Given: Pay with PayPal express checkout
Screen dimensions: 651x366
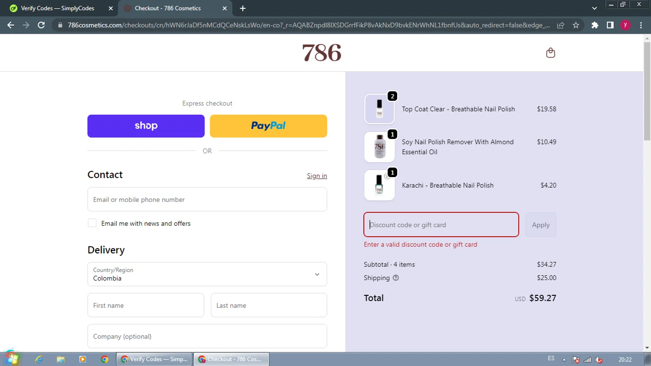Looking at the screenshot, I should [268, 126].
